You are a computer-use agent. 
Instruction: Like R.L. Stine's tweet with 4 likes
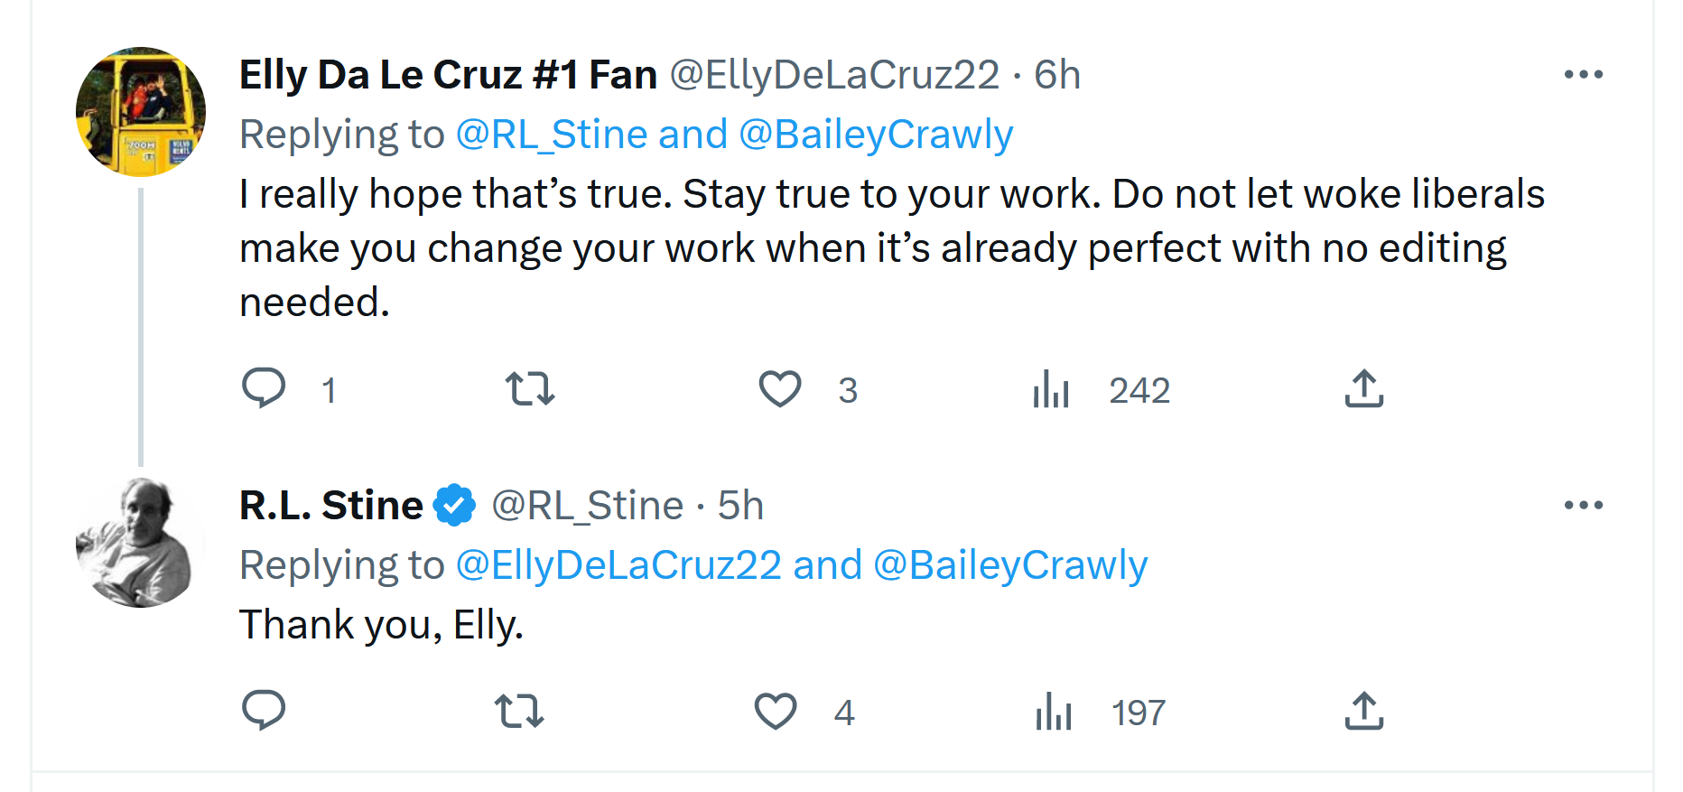pos(776,712)
